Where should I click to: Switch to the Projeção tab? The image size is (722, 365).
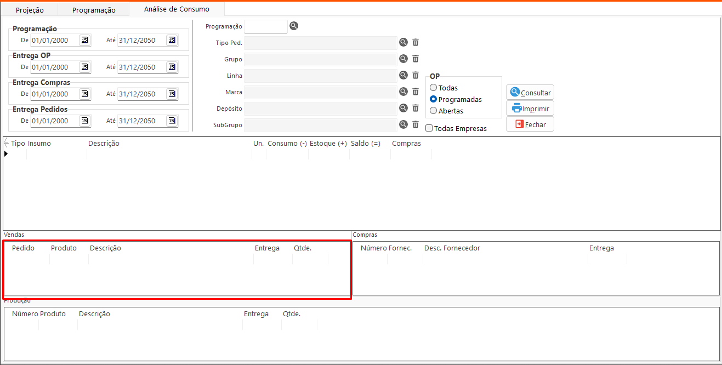tap(30, 10)
